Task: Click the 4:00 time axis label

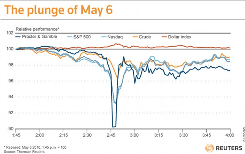Action: point(230,135)
